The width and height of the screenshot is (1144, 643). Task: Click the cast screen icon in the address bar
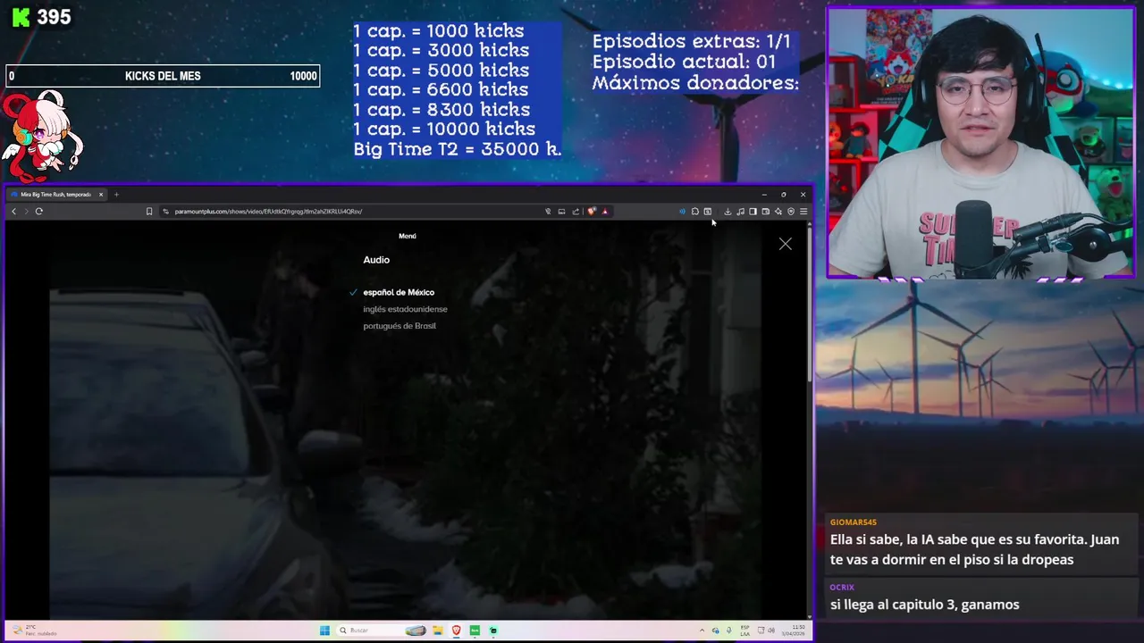(561, 212)
